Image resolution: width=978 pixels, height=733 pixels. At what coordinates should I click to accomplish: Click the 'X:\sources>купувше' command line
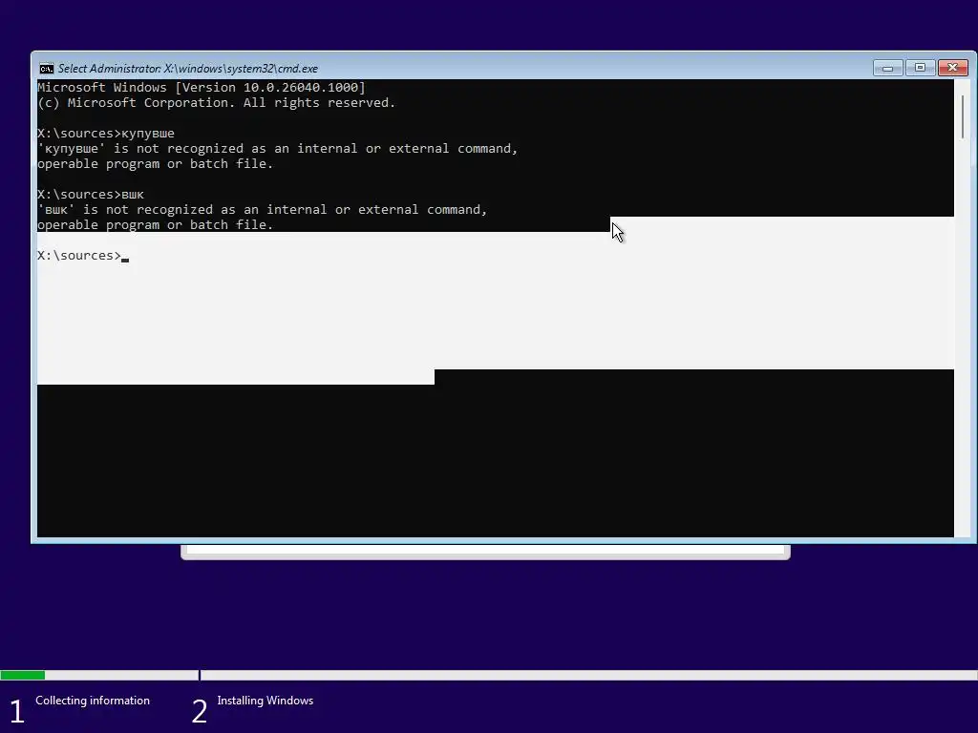pos(106,134)
